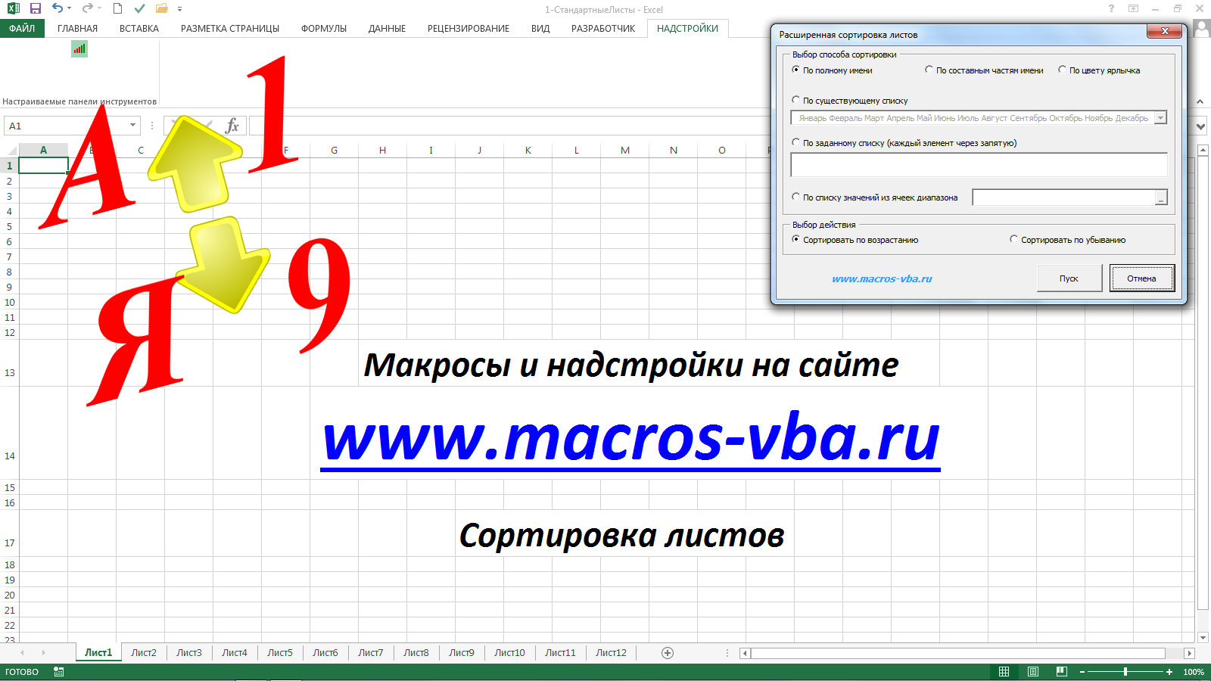Open Page Break Preview from status bar
This screenshot has height=681, width=1211.
(1060, 671)
